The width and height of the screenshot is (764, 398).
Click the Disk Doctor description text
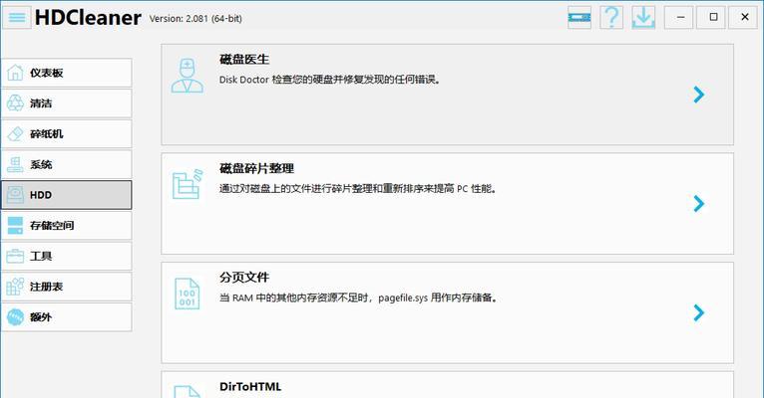330,80
